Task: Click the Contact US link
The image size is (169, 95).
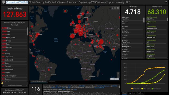Action: click(x=101, y=88)
